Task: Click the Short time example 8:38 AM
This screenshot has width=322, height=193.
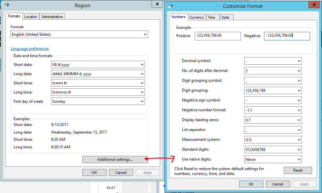Action: point(58,139)
